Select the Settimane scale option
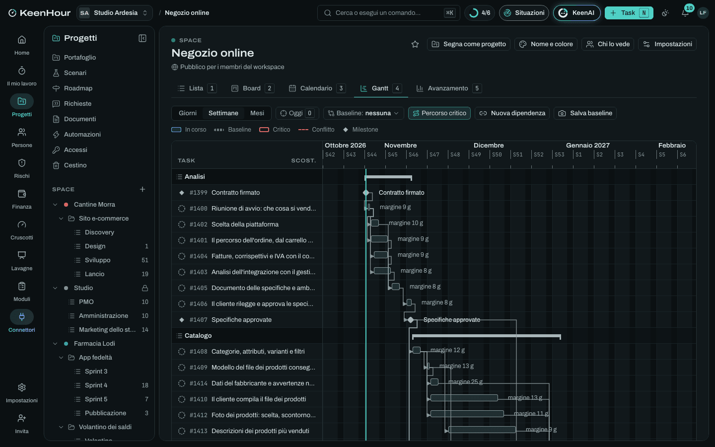715x447 pixels. (223, 113)
